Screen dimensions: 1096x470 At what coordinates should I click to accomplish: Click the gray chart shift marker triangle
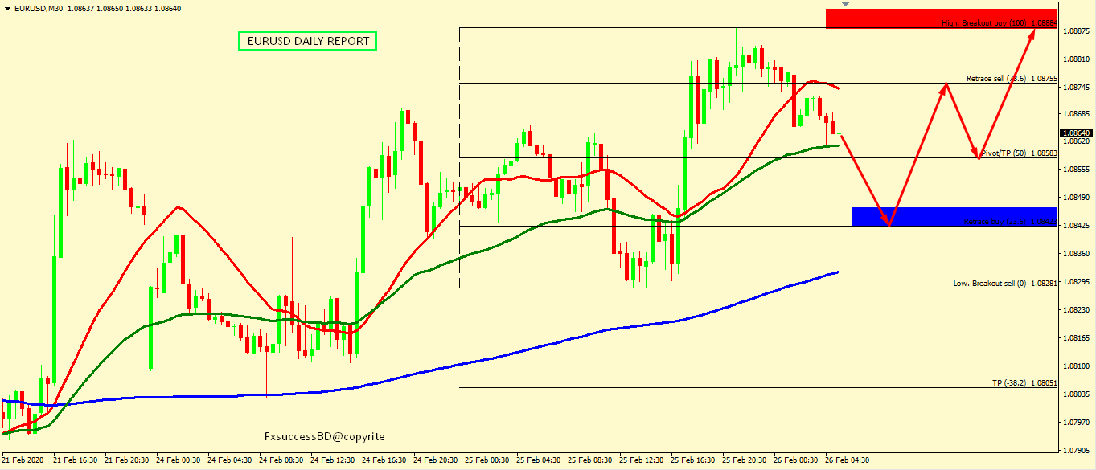(845, 4)
